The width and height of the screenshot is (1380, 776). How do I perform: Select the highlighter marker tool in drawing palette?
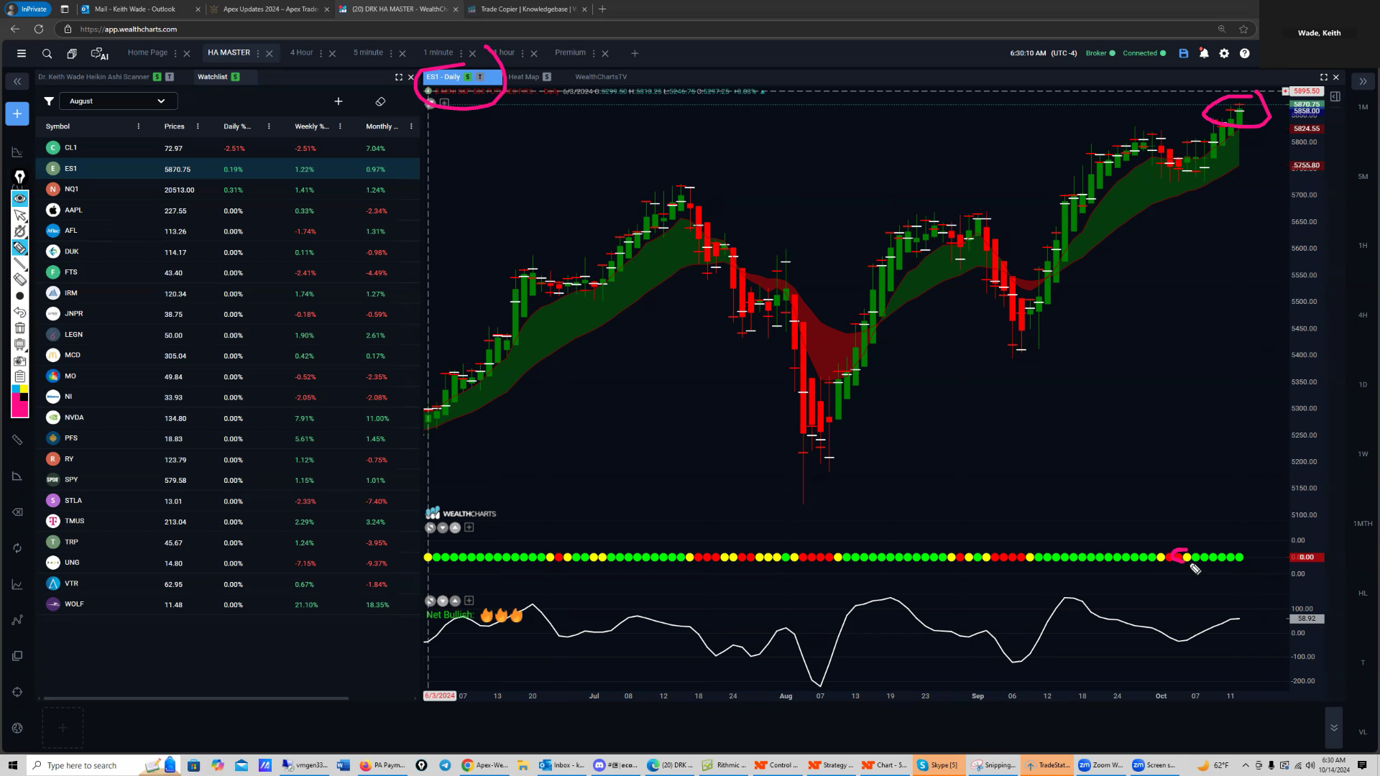[x=19, y=248]
